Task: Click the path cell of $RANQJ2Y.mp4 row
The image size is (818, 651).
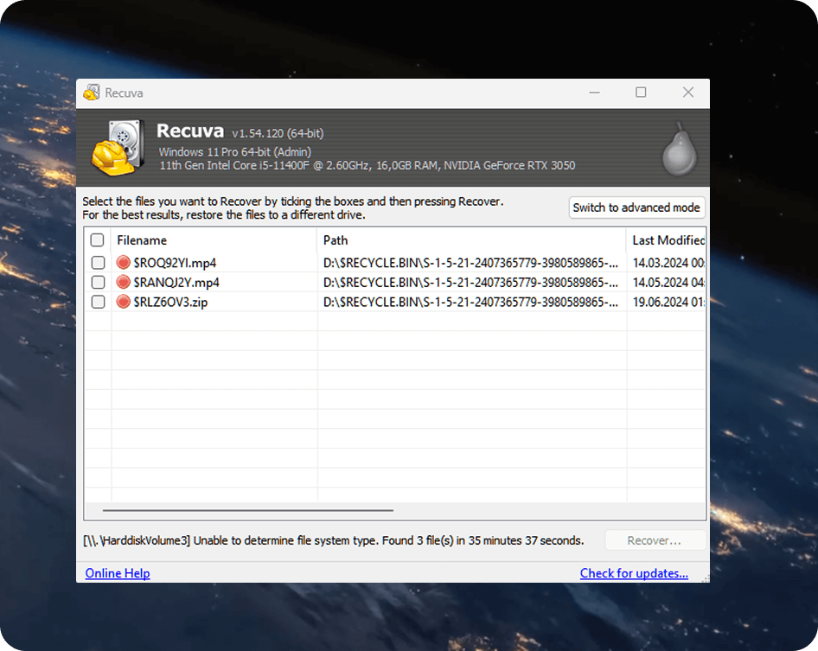Action: pos(471,283)
